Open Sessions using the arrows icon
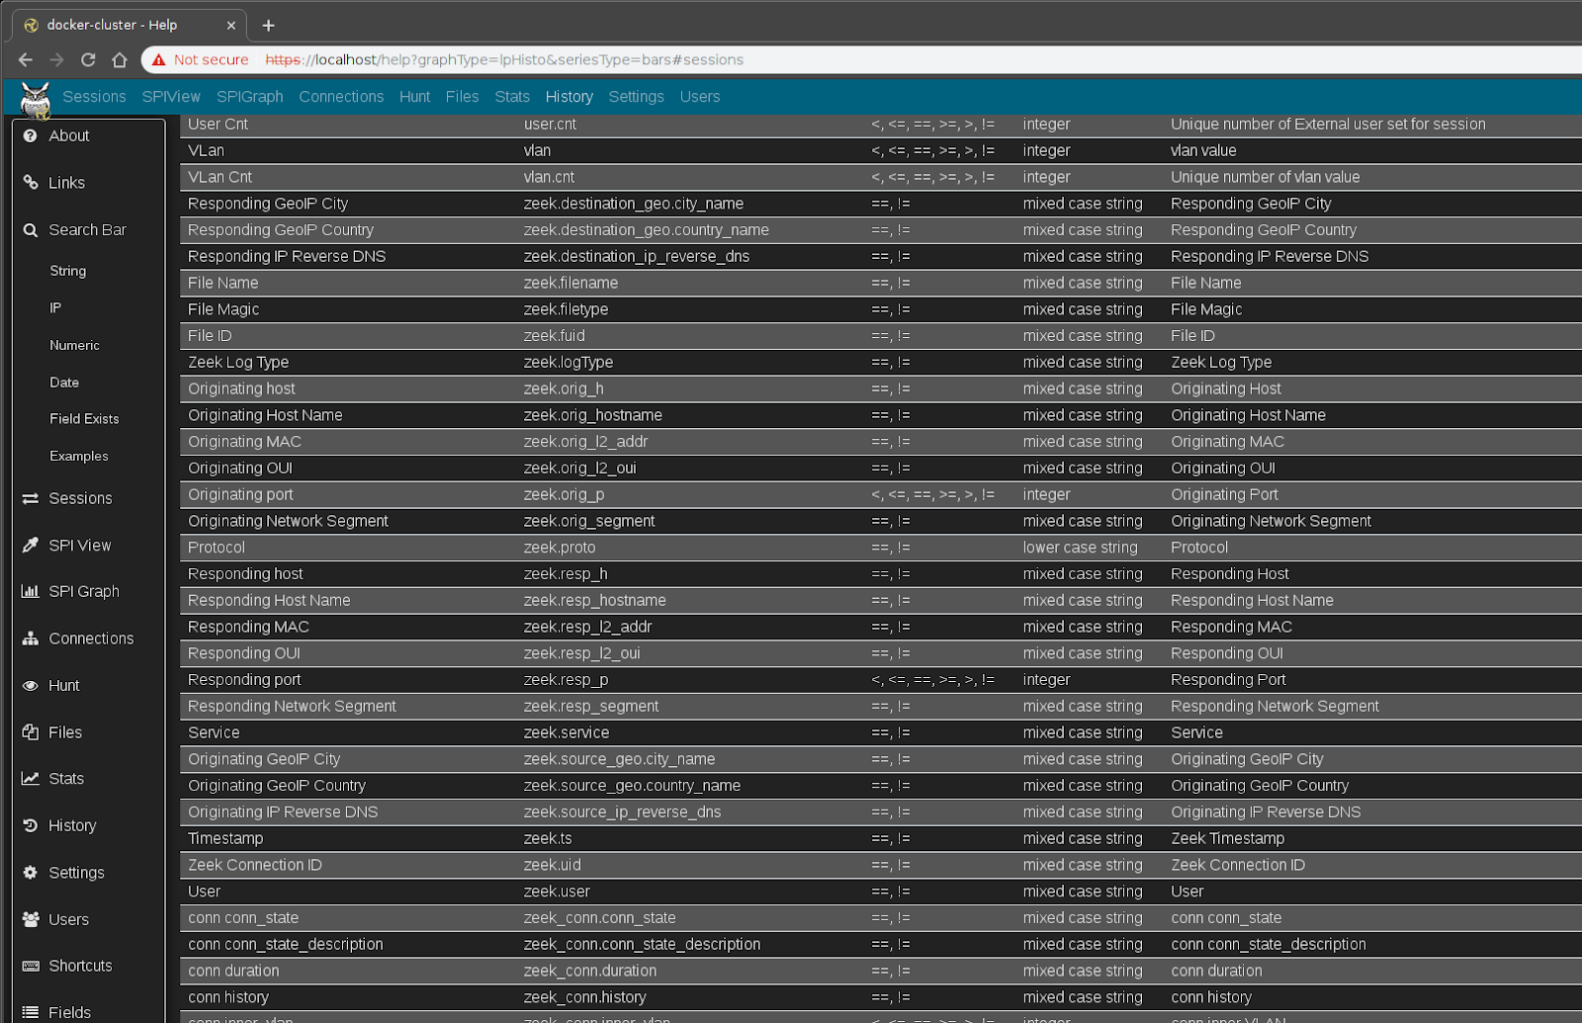 [x=30, y=498]
